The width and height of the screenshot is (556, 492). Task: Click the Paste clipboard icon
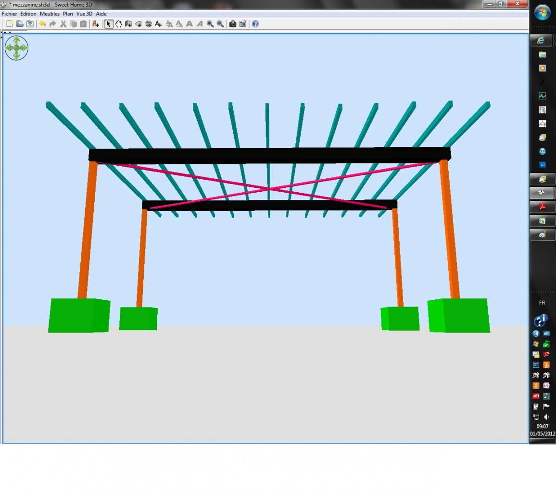[83, 24]
